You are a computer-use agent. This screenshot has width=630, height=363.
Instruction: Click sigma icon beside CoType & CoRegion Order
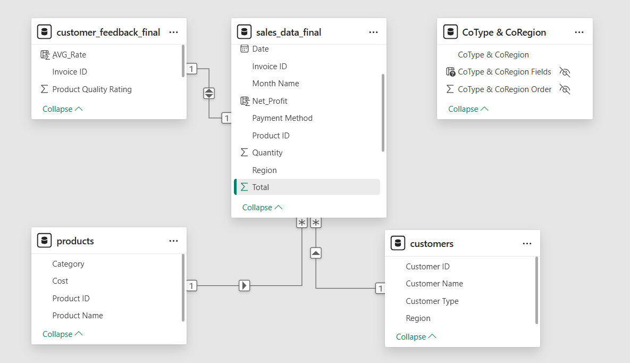[x=450, y=89]
